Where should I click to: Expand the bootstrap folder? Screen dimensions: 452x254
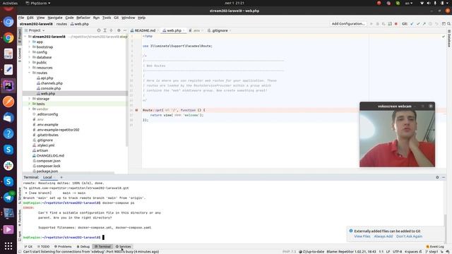[30, 47]
